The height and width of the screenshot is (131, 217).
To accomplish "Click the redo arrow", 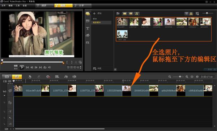I will point(39,77).
